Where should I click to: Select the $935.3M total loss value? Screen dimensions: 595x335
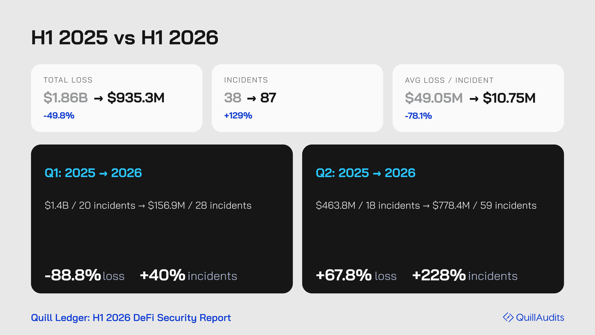(136, 98)
